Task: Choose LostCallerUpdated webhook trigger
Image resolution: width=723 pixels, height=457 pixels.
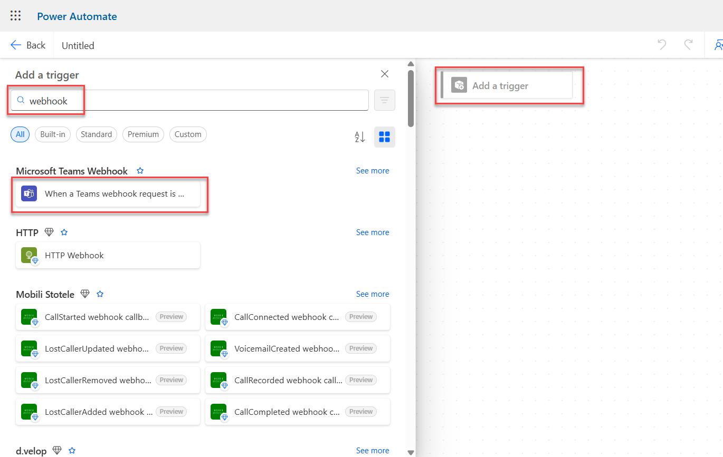Action: (108, 348)
